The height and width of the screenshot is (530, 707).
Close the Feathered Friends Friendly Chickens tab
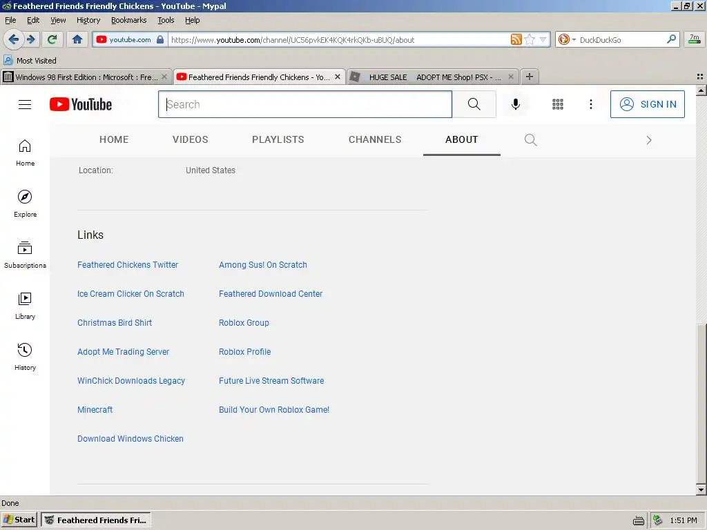point(337,77)
